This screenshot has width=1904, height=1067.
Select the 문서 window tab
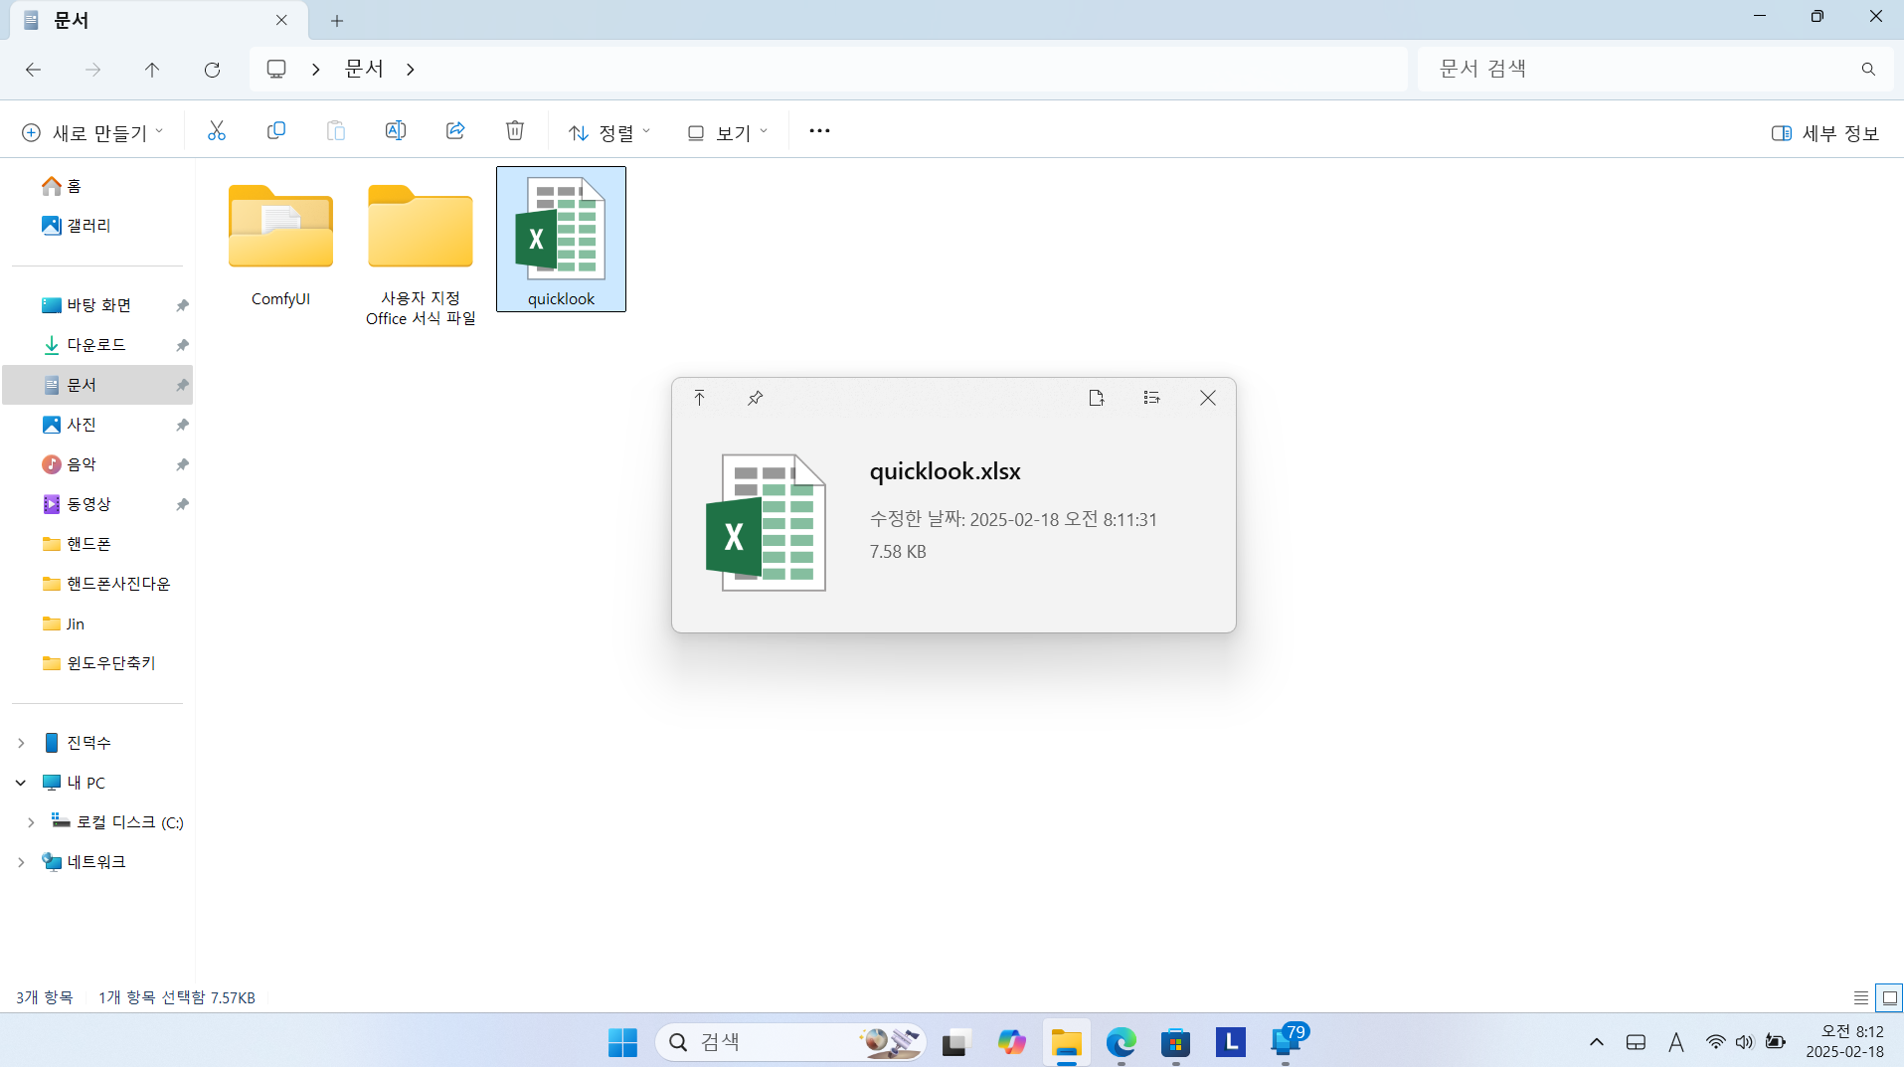point(159,20)
